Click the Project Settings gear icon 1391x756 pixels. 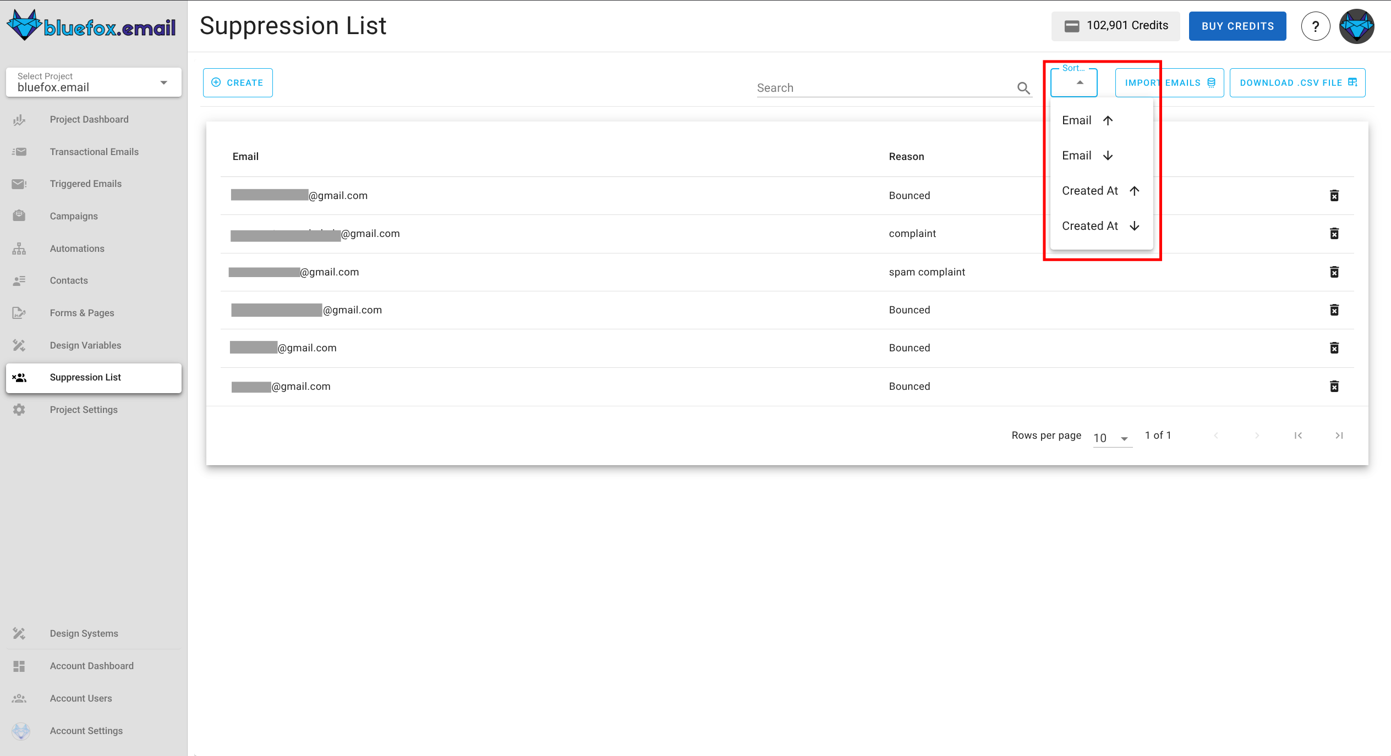(x=19, y=410)
